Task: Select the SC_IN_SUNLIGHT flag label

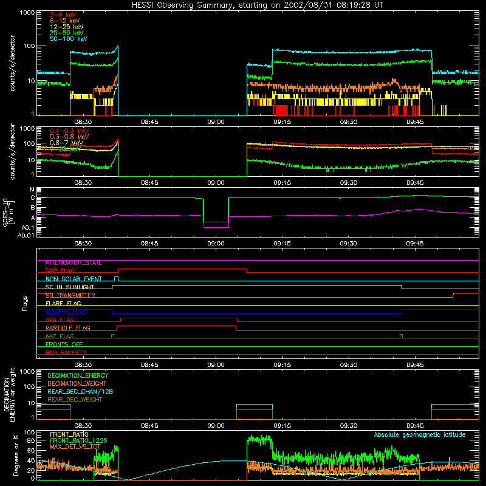Action: tap(70, 287)
